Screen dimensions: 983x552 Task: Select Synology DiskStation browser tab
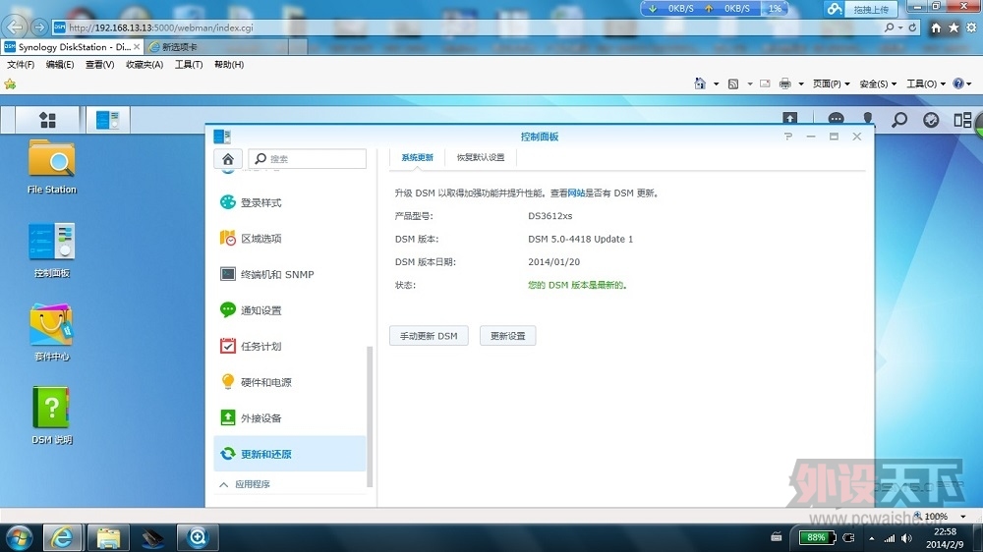pyautogui.click(x=72, y=47)
